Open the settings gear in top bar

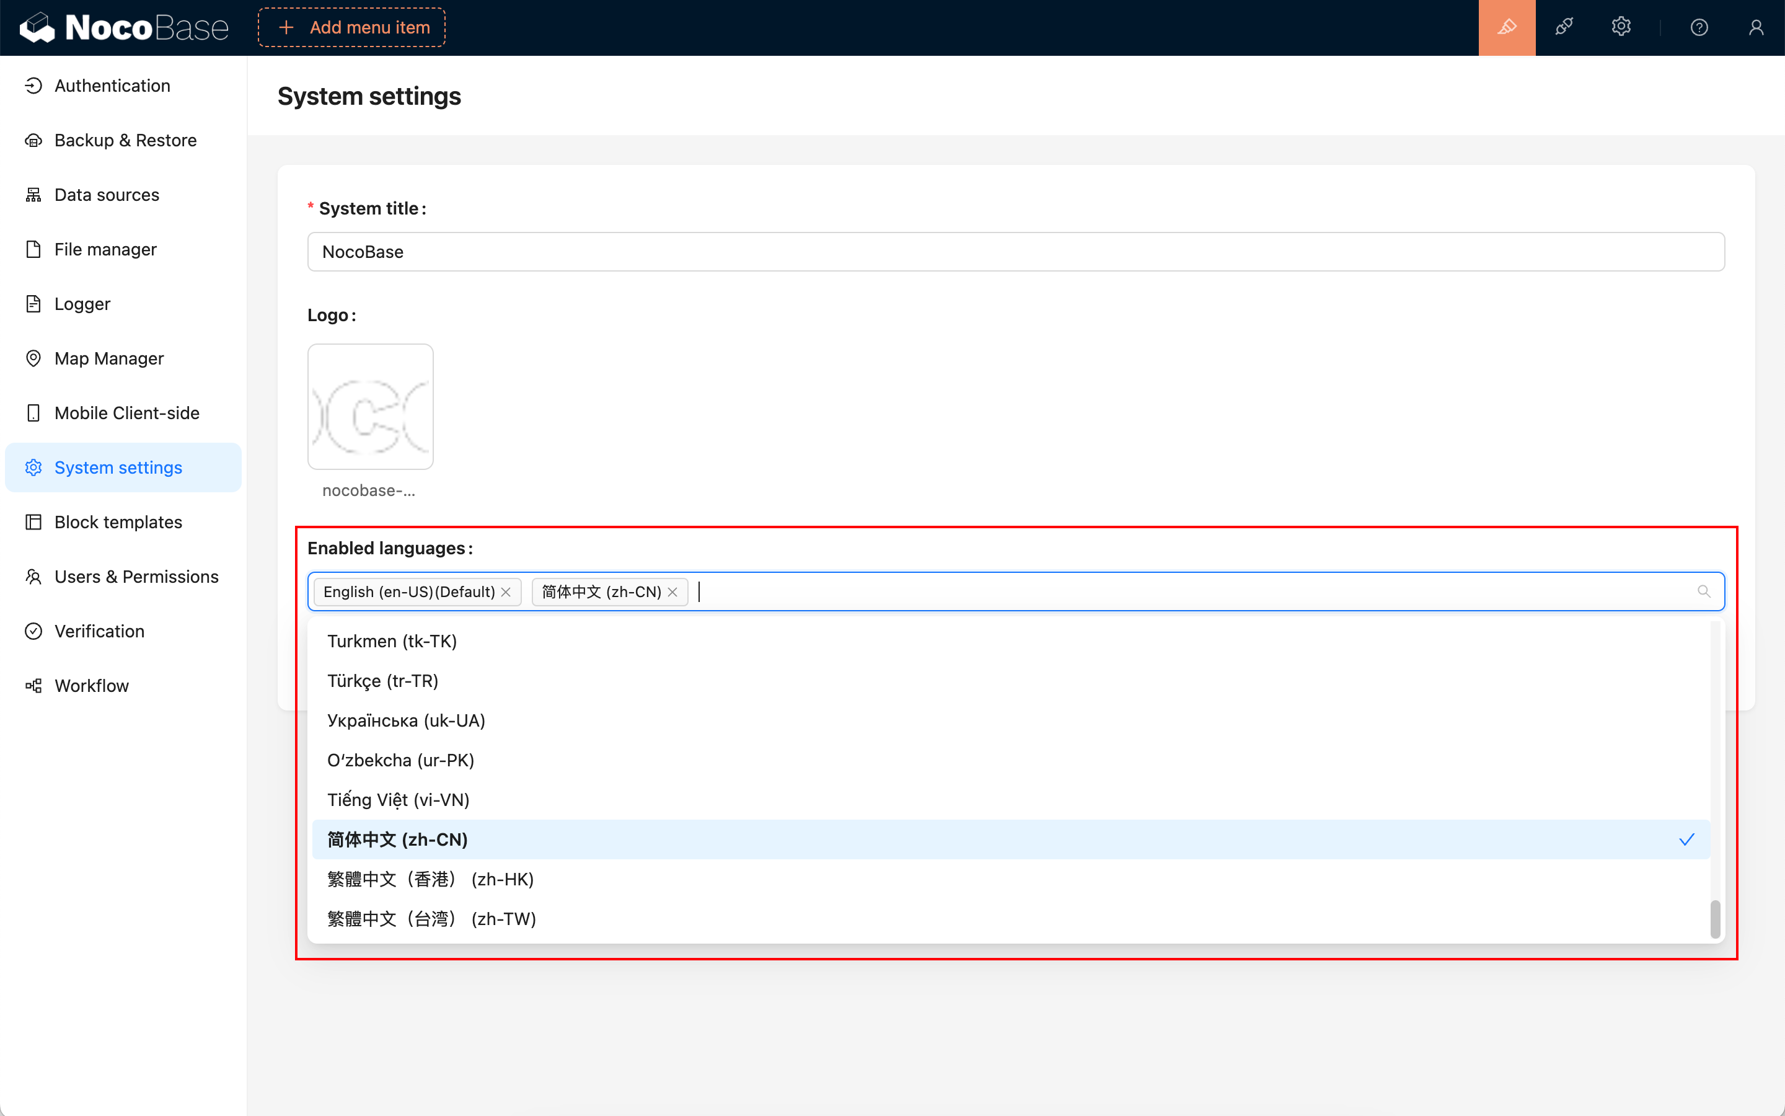click(x=1621, y=27)
